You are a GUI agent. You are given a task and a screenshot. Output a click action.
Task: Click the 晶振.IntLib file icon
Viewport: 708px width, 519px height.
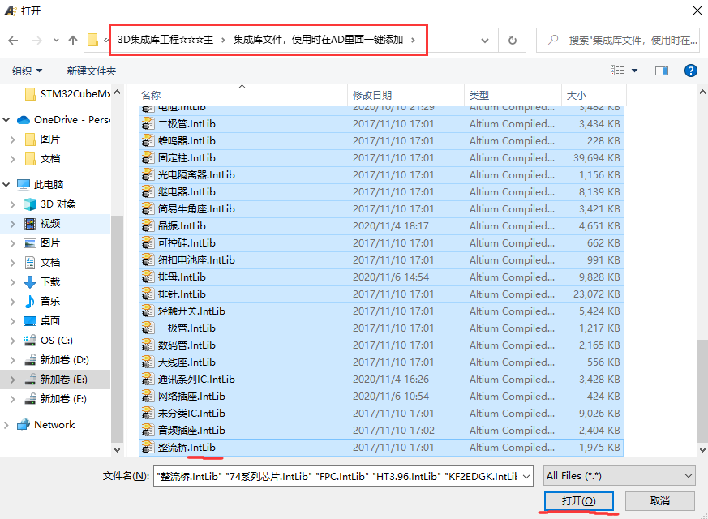[148, 225]
